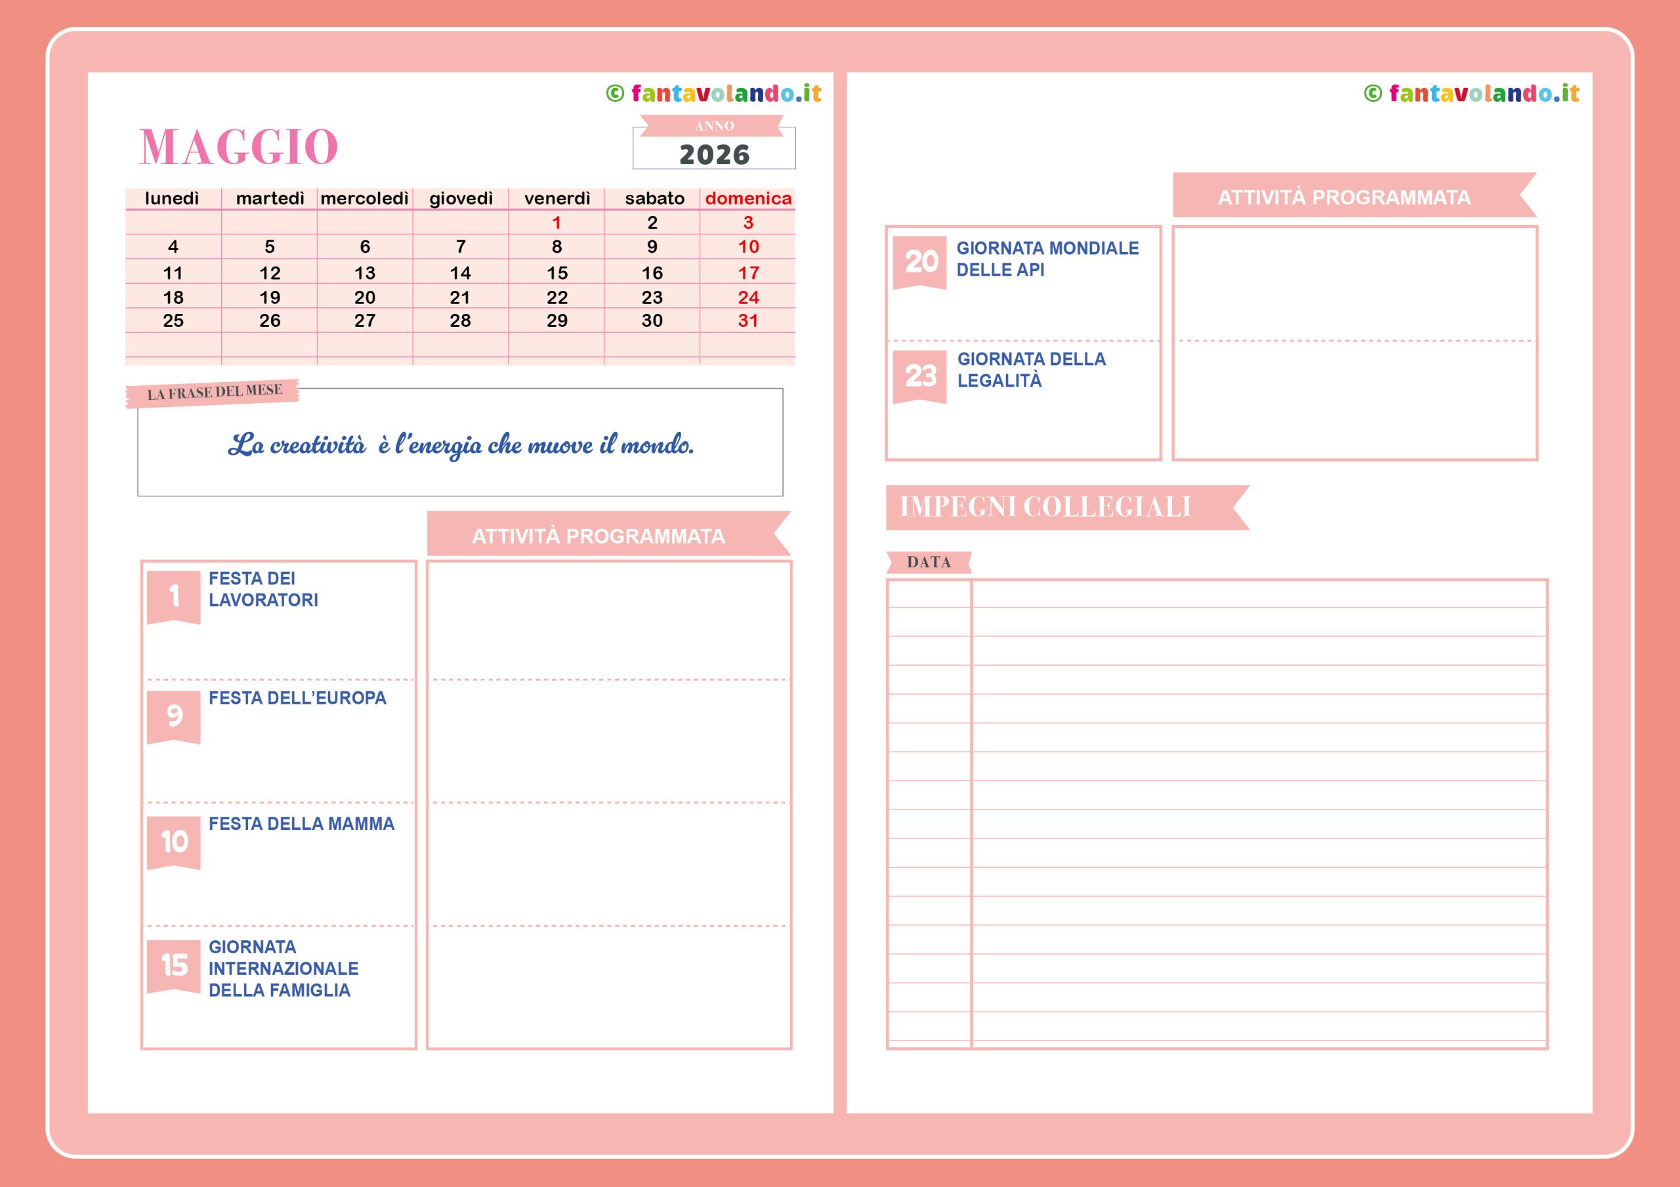The image size is (1680, 1187).
Task: Click the IMPEGNI COLLEGIALI banner
Action: click(x=1046, y=507)
